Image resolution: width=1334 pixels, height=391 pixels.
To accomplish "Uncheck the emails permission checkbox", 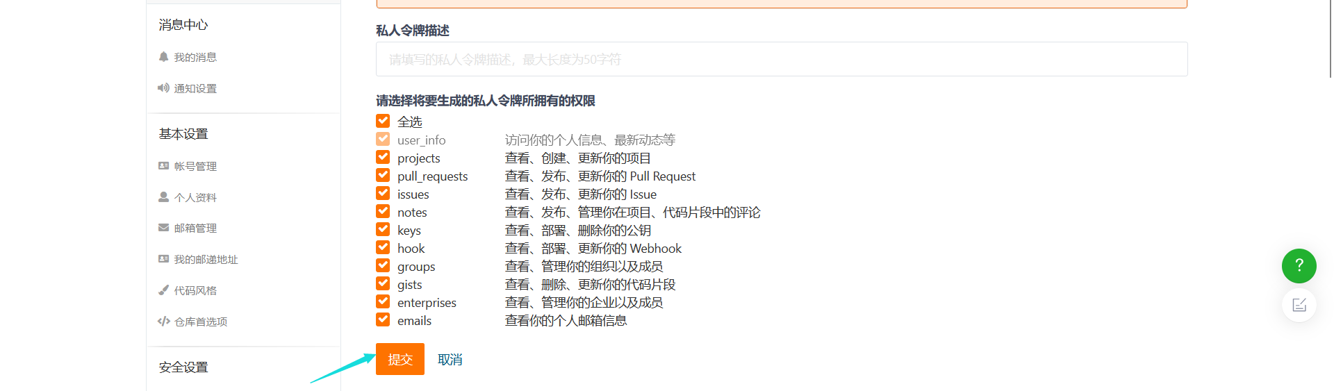I will tap(383, 319).
